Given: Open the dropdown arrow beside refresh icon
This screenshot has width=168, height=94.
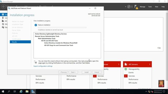Looking at the screenshot, I should click(125, 7).
